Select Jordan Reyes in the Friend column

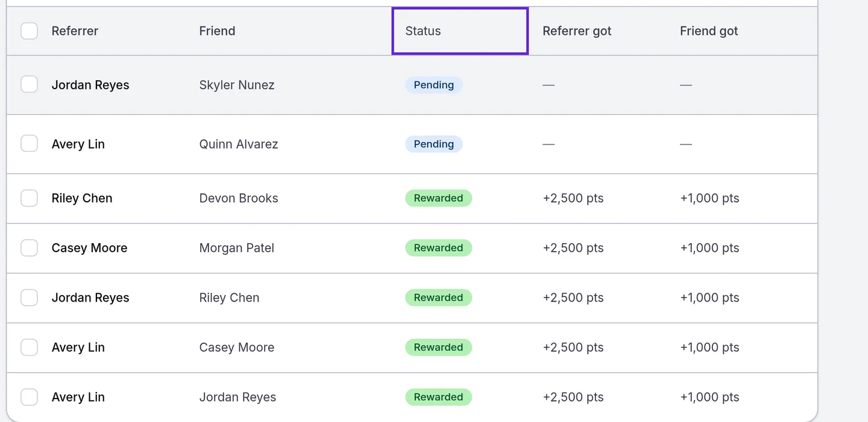(x=237, y=397)
